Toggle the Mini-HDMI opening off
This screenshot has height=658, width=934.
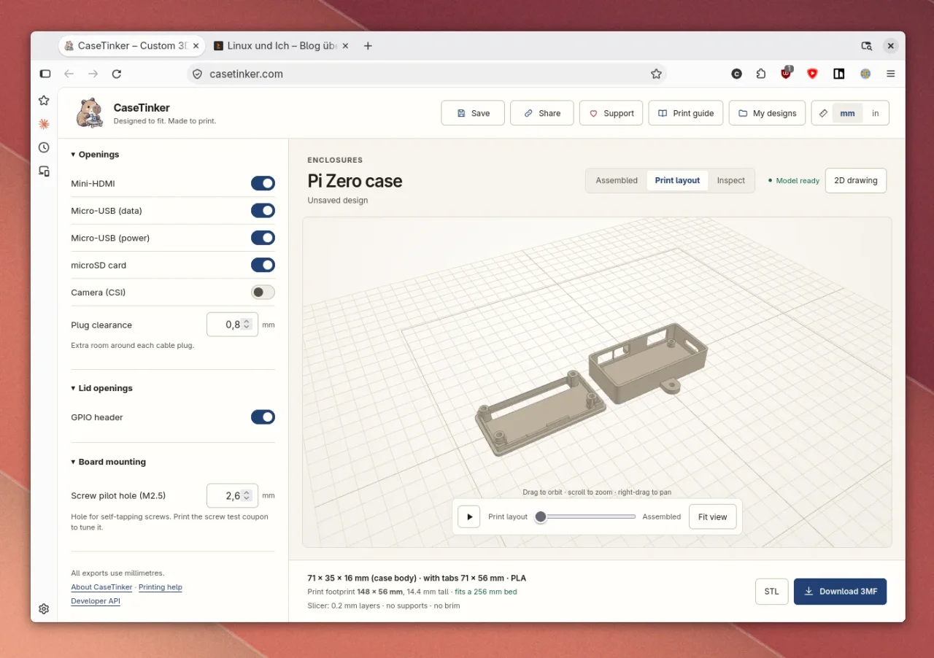(x=263, y=184)
